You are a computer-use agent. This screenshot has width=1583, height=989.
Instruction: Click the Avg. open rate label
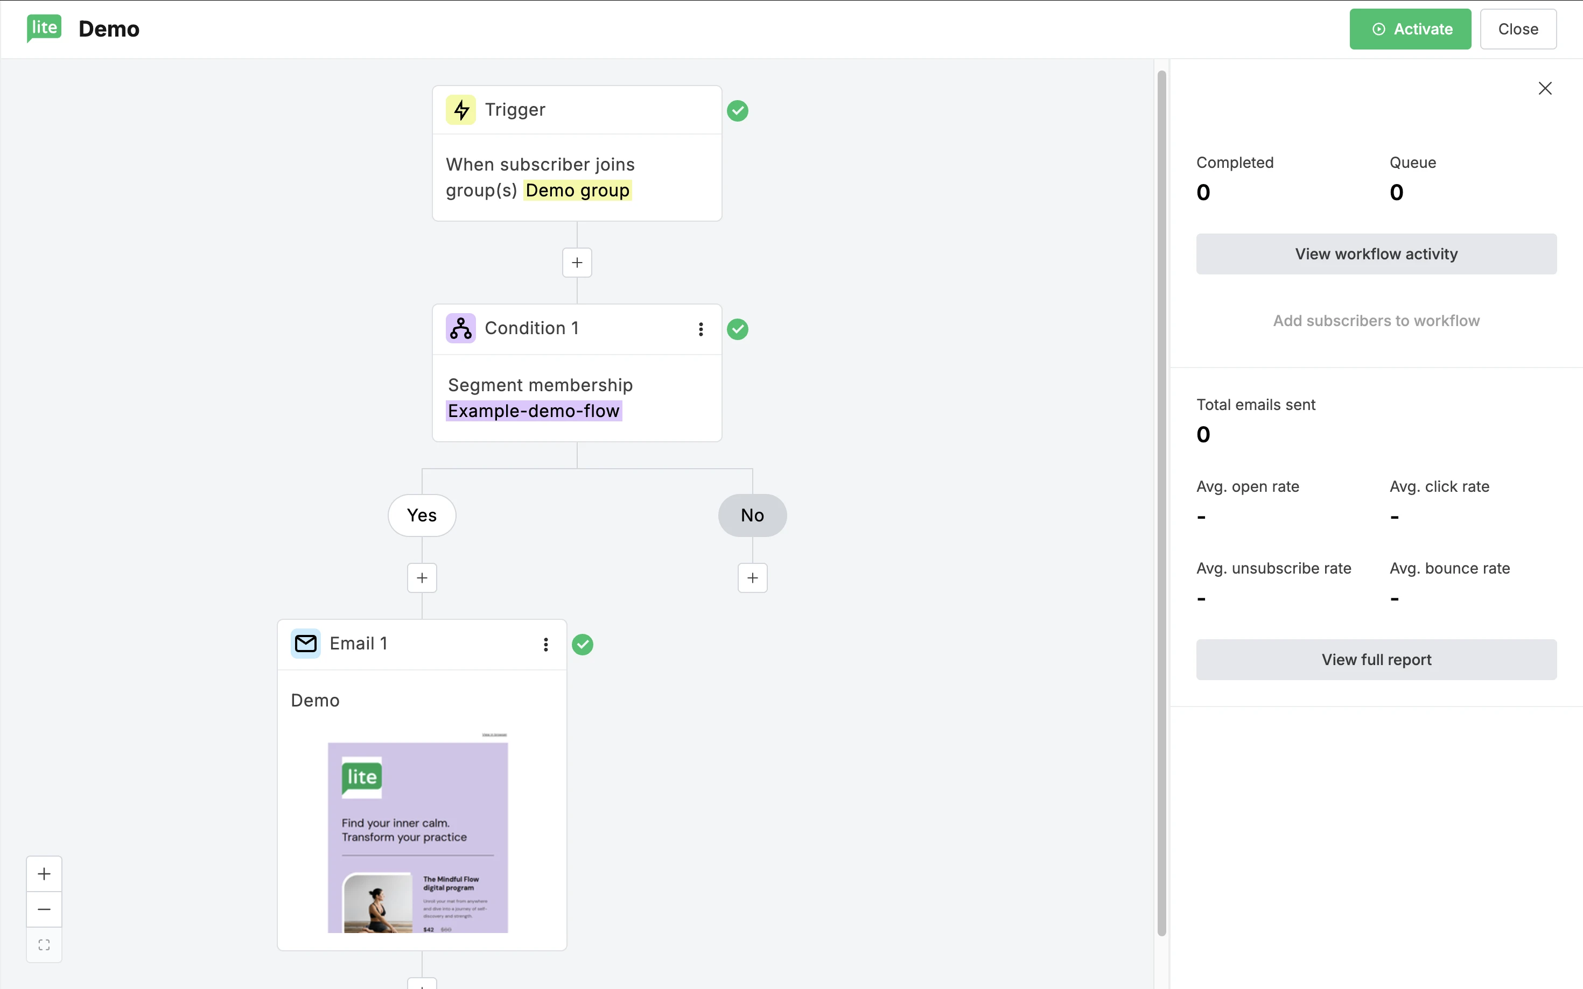1248,486
